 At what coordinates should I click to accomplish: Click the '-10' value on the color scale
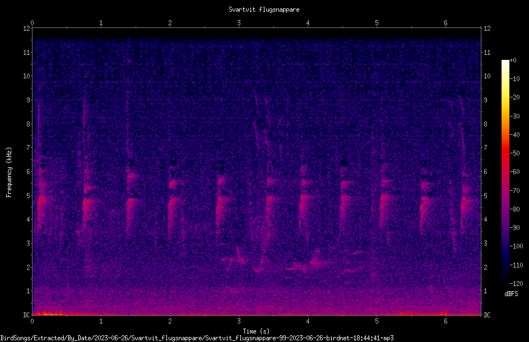(515, 79)
